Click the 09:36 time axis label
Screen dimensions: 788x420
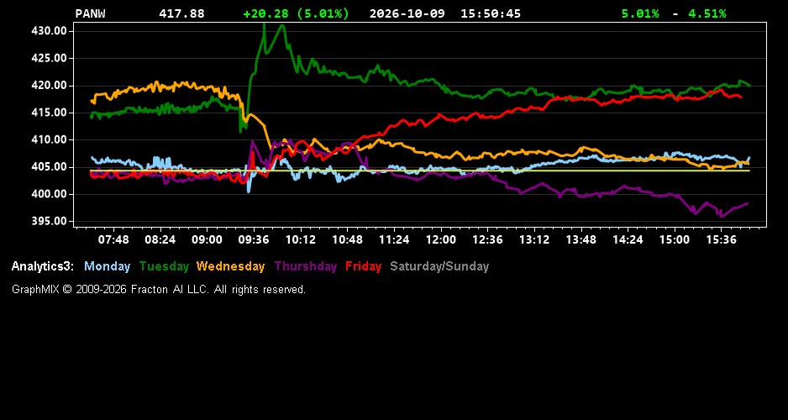pyautogui.click(x=254, y=239)
